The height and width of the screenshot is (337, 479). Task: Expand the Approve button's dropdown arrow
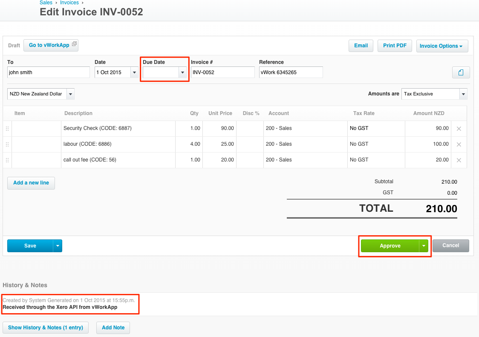(x=424, y=246)
